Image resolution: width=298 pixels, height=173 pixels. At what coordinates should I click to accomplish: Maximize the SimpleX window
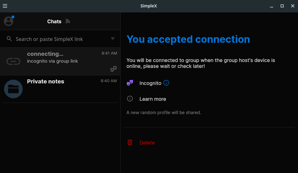coord(282,6)
